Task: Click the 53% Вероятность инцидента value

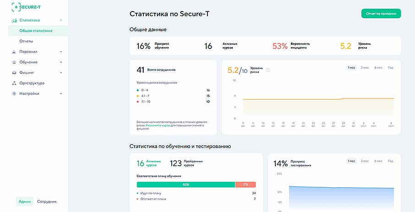Action: click(x=280, y=46)
